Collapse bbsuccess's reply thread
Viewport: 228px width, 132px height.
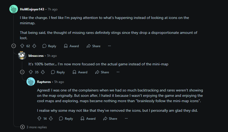22,72
